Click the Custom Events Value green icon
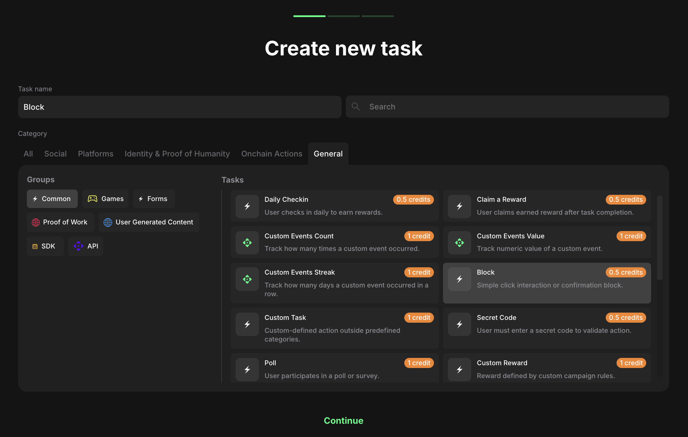Viewport: 688px width, 437px height. pyautogui.click(x=459, y=243)
